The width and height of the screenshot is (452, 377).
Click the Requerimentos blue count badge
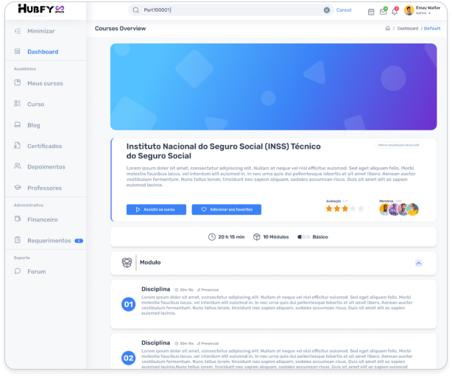tap(79, 241)
